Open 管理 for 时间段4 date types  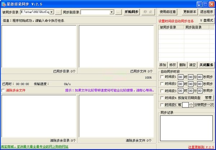(x=208, y=98)
